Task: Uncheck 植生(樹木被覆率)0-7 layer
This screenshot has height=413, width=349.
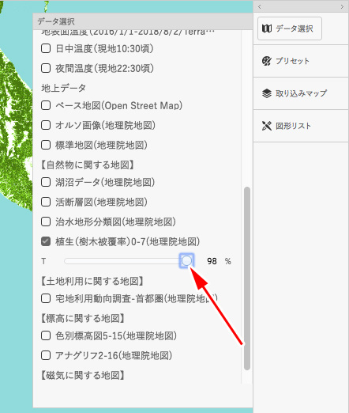Action: 46,241
